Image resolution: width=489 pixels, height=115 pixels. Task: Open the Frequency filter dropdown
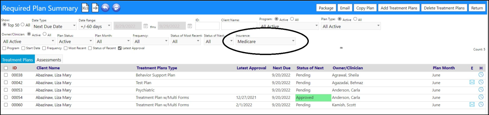[151, 41]
